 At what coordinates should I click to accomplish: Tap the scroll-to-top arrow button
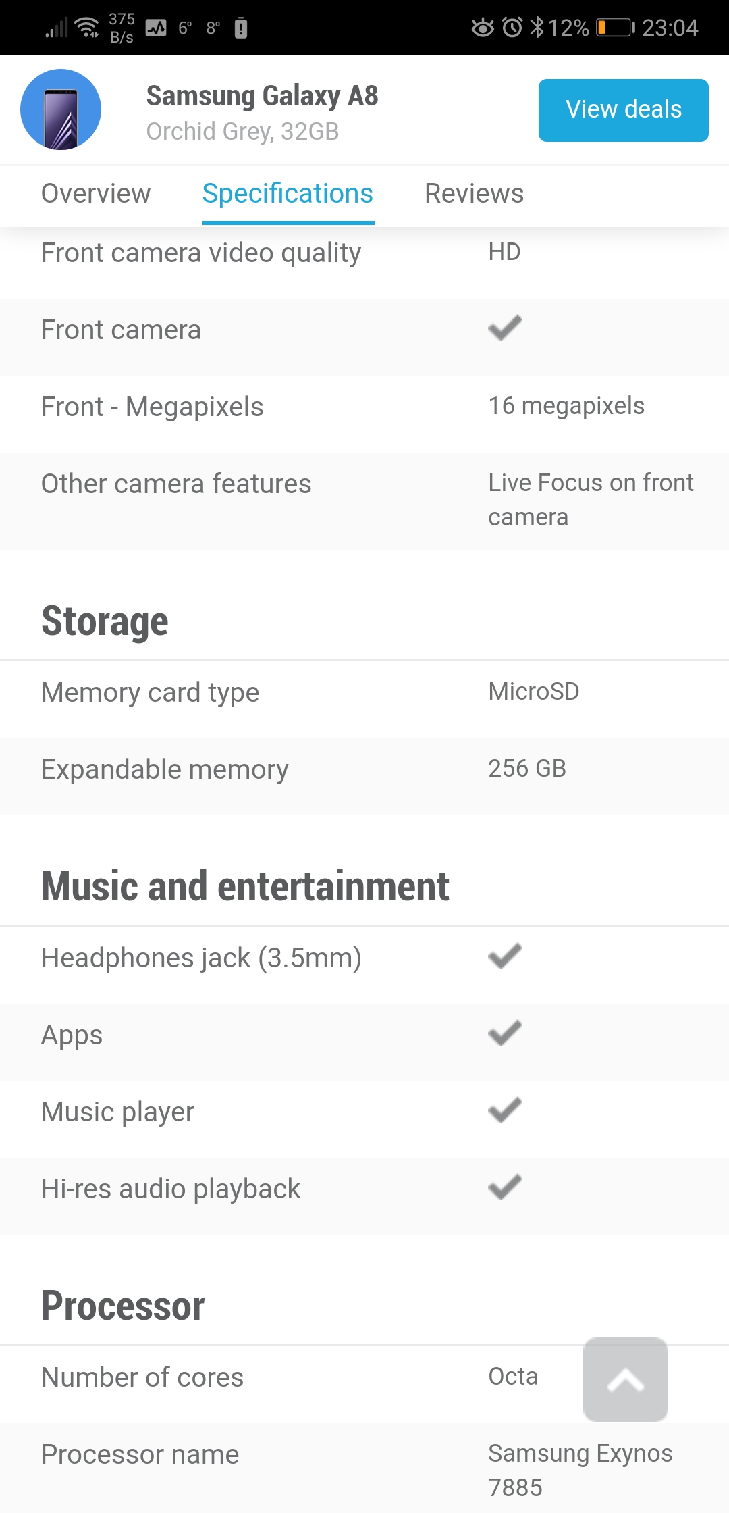click(626, 1379)
